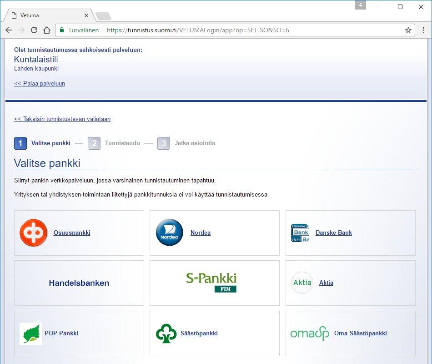Click the Chrome user profile icon

(360, 5)
